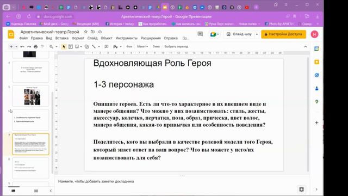Select slide 8 thumbnail

point(30,168)
